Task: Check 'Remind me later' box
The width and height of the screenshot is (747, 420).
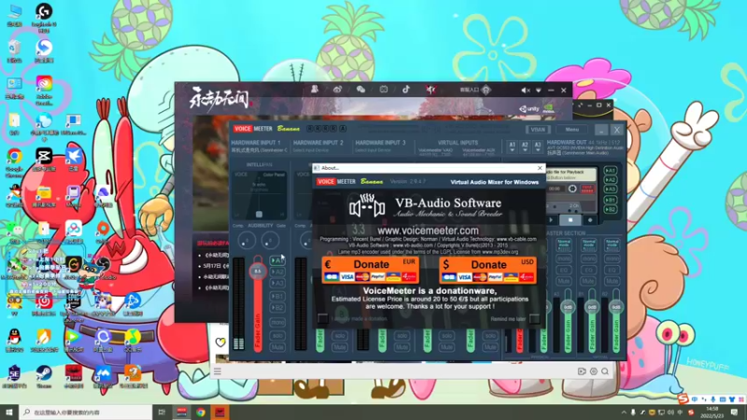Action: click(534, 318)
